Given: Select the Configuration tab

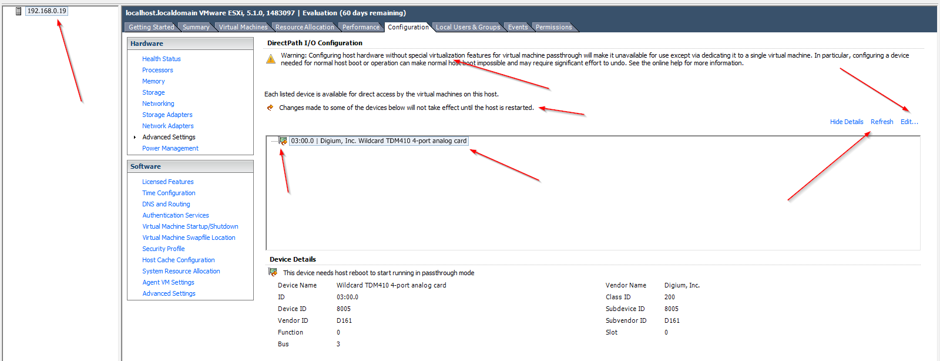Looking at the screenshot, I should [x=408, y=27].
